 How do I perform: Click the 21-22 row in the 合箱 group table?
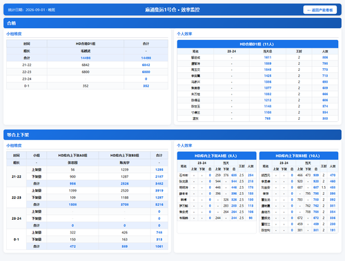point(87,65)
